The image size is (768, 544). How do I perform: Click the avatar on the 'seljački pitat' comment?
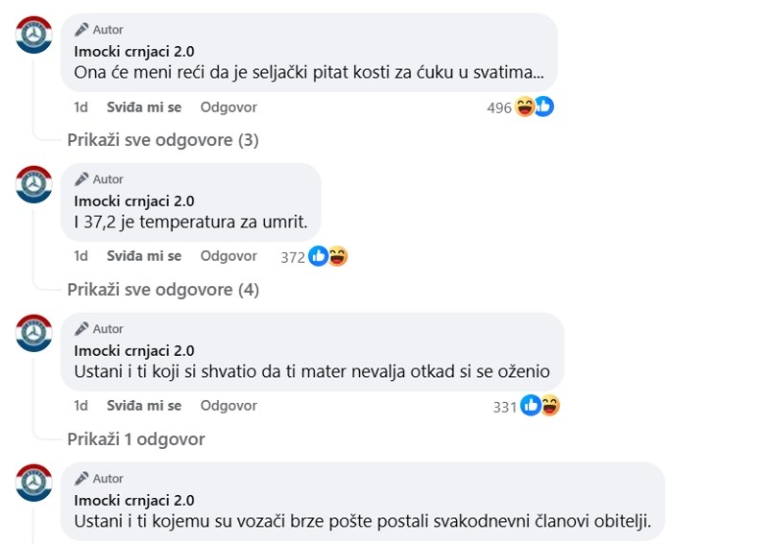(x=35, y=35)
